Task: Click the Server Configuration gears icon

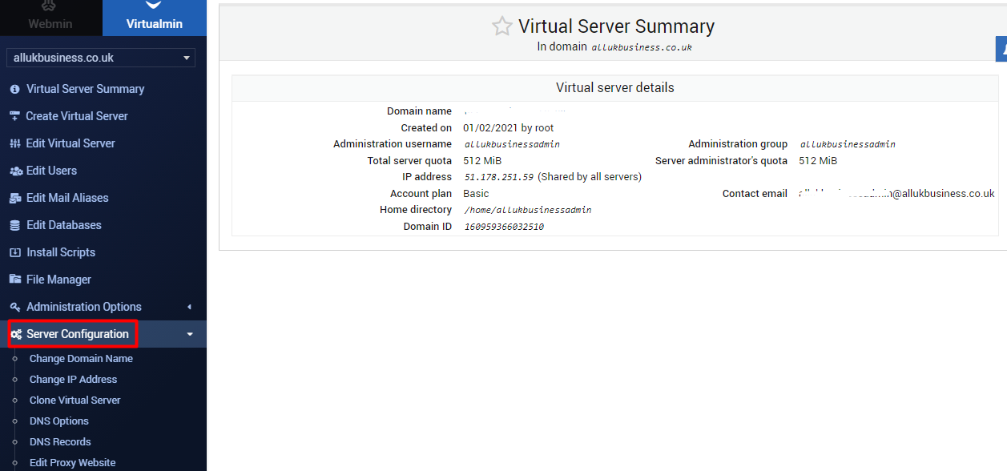Action: [15, 334]
